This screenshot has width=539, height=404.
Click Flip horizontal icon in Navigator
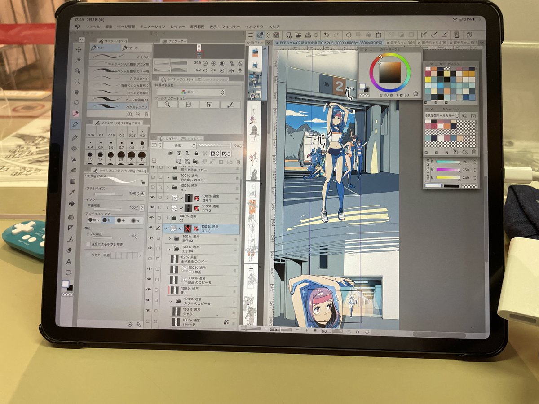coord(232,70)
